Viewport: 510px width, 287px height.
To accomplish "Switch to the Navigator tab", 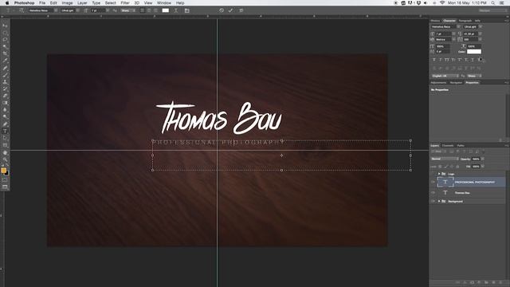I will click(456, 83).
